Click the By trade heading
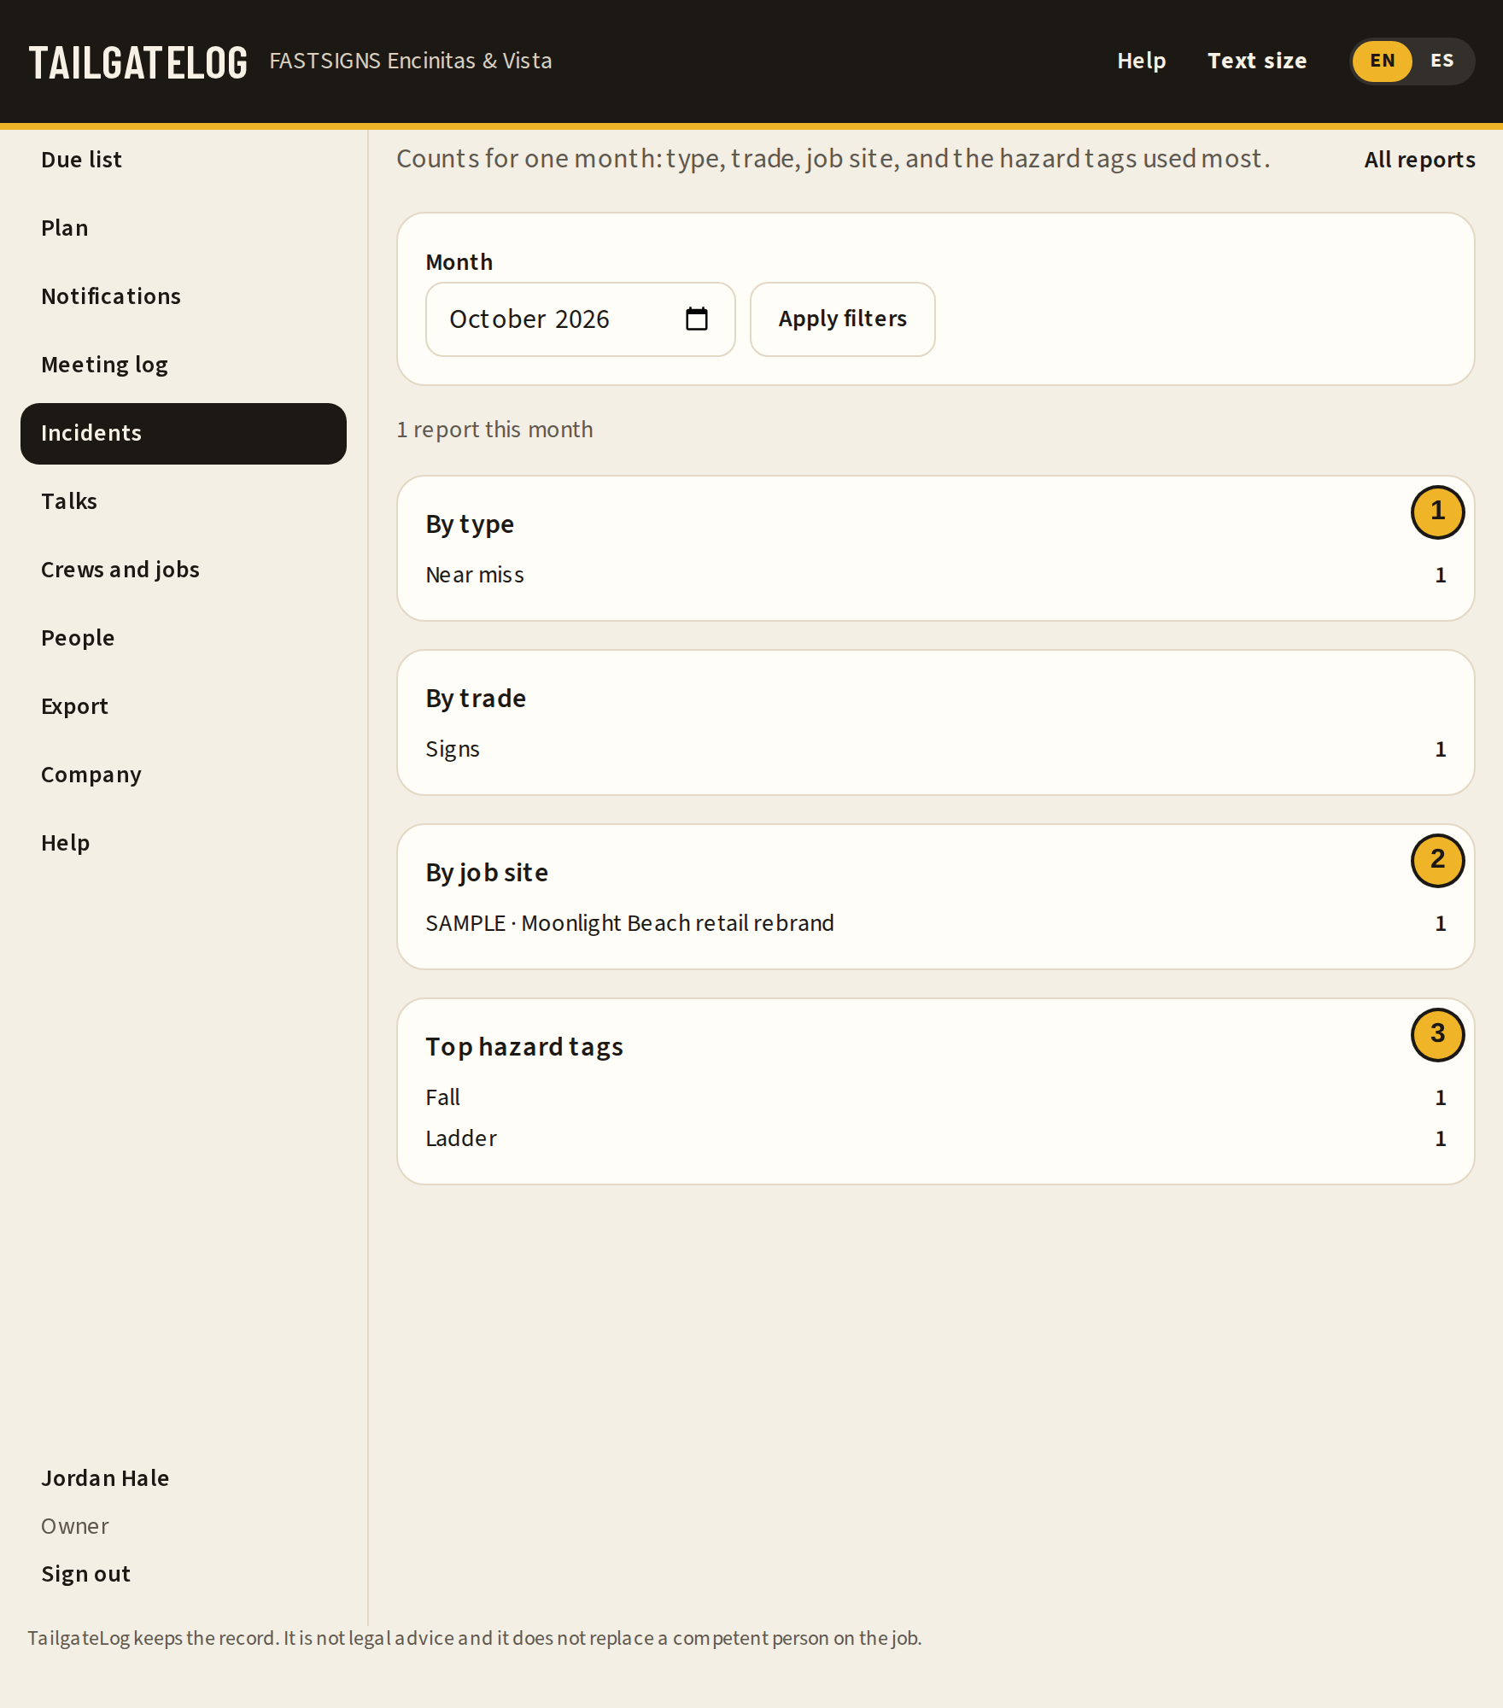 (476, 699)
